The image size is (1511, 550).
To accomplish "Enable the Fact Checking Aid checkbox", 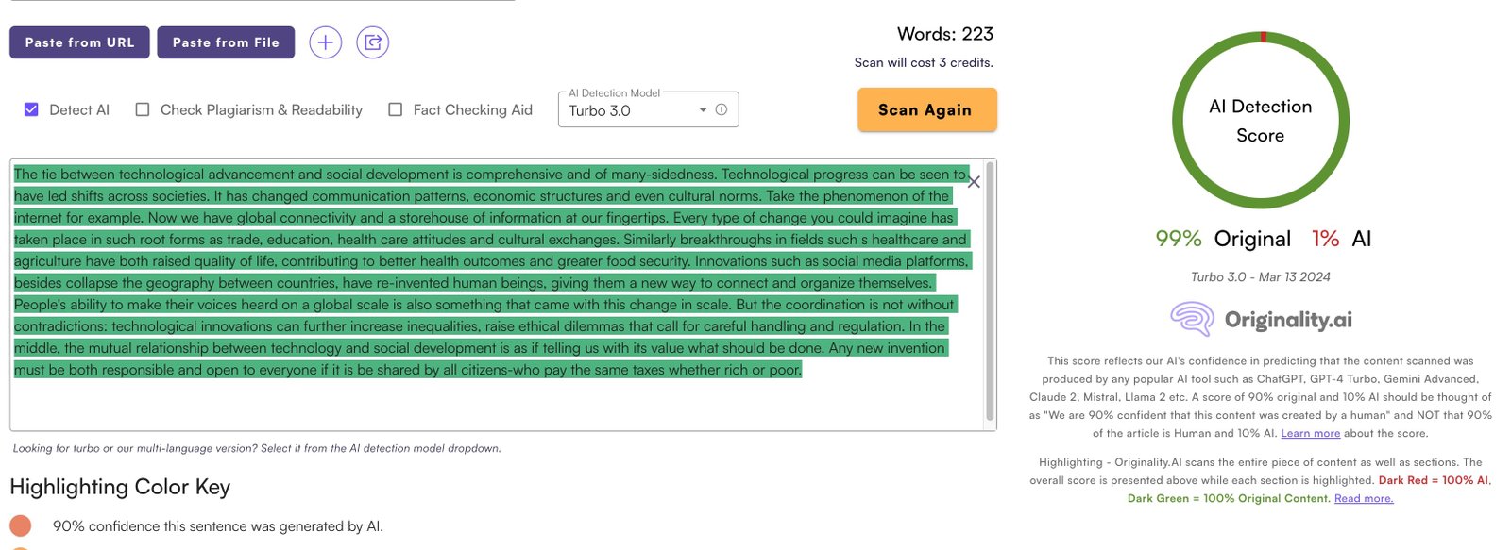I will [396, 109].
